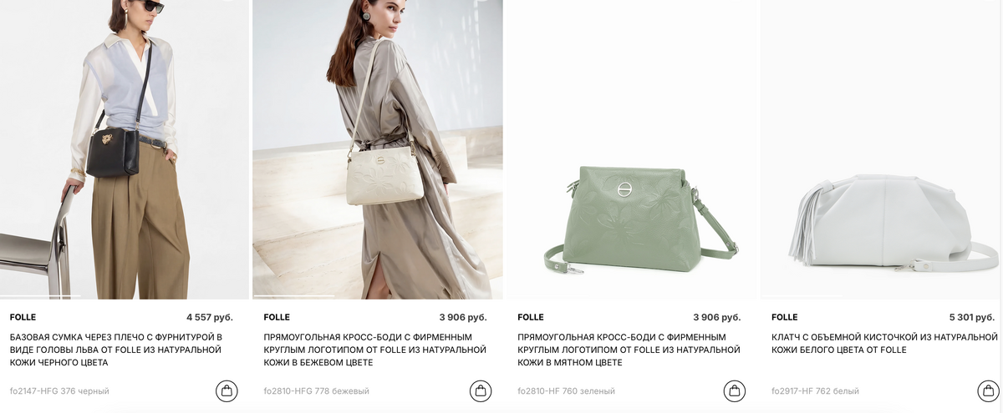
Task: Add white clutch fo2917-HF 762 to cart
Action: click(988, 390)
